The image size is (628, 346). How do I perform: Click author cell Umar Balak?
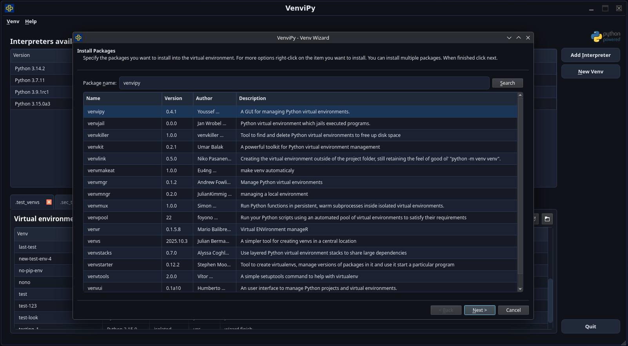(x=214, y=147)
